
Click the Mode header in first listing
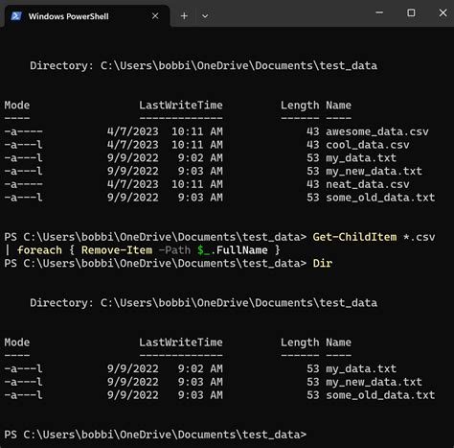tap(17, 106)
